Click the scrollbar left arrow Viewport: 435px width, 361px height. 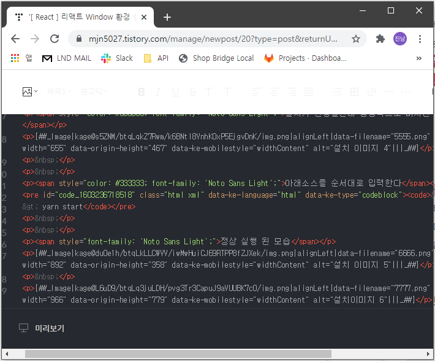pos(7,354)
